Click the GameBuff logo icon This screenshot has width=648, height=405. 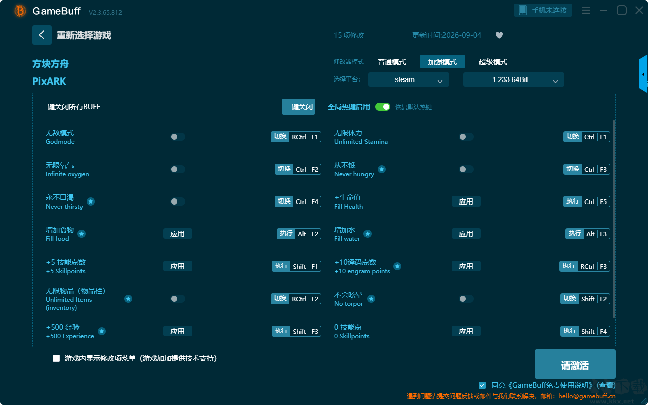[20, 11]
